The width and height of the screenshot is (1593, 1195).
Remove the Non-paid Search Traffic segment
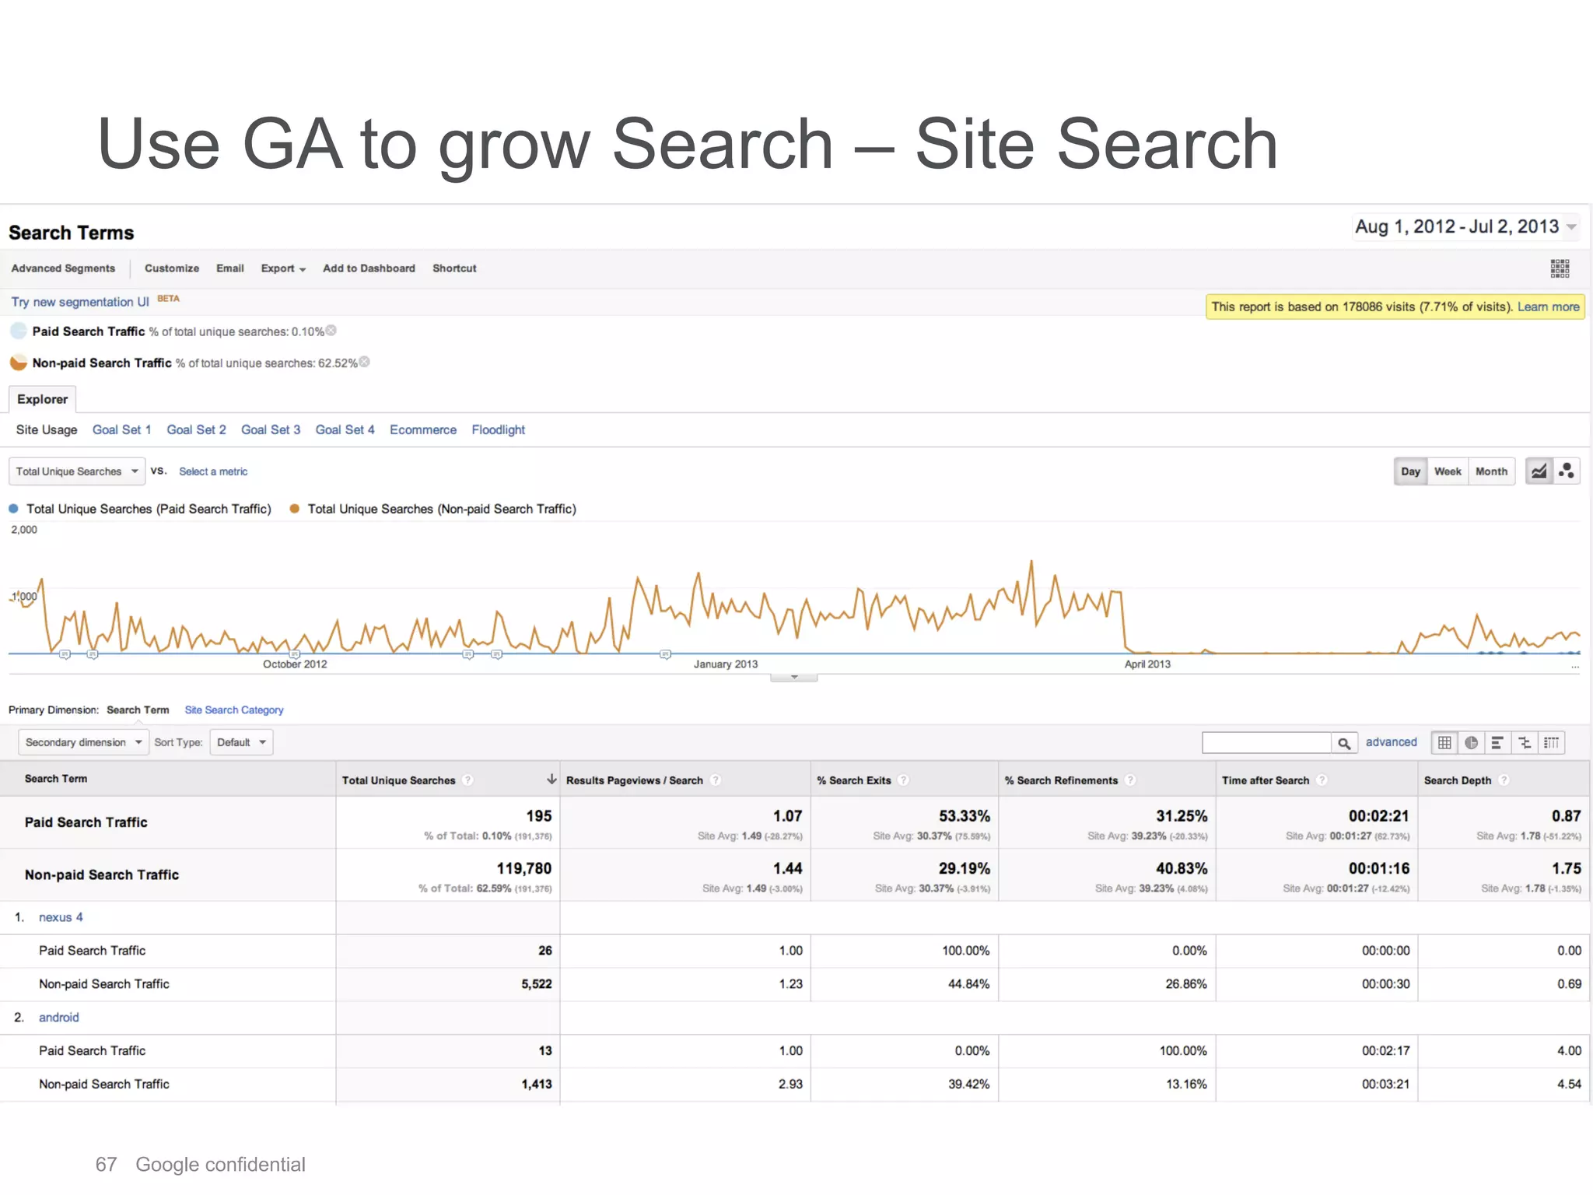pos(365,362)
